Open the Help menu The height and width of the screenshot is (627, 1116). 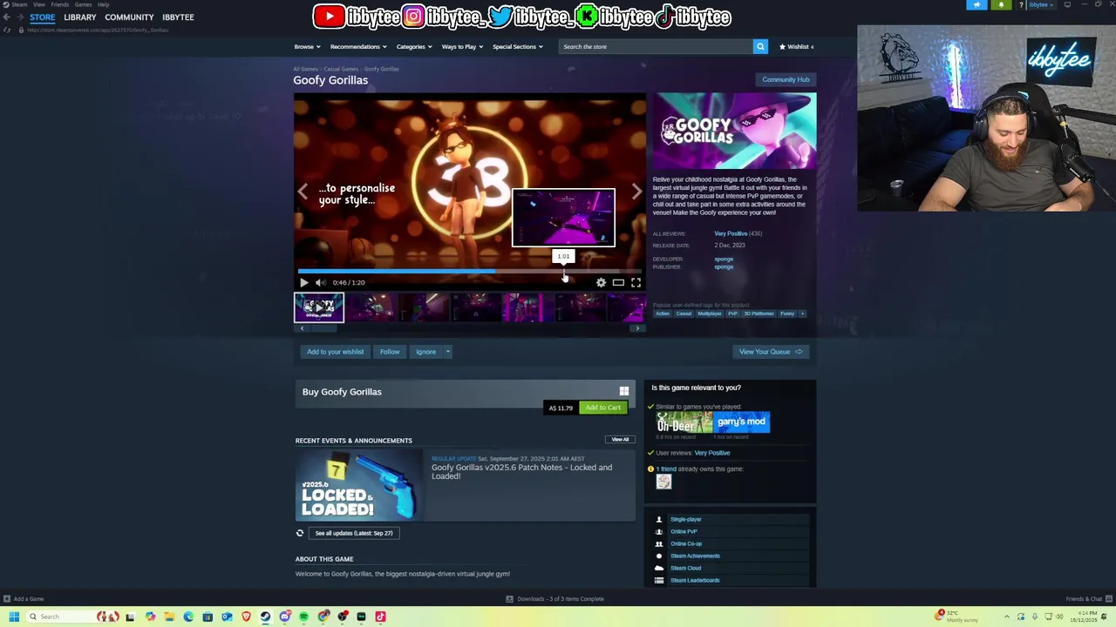pyautogui.click(x=103, y=4)
